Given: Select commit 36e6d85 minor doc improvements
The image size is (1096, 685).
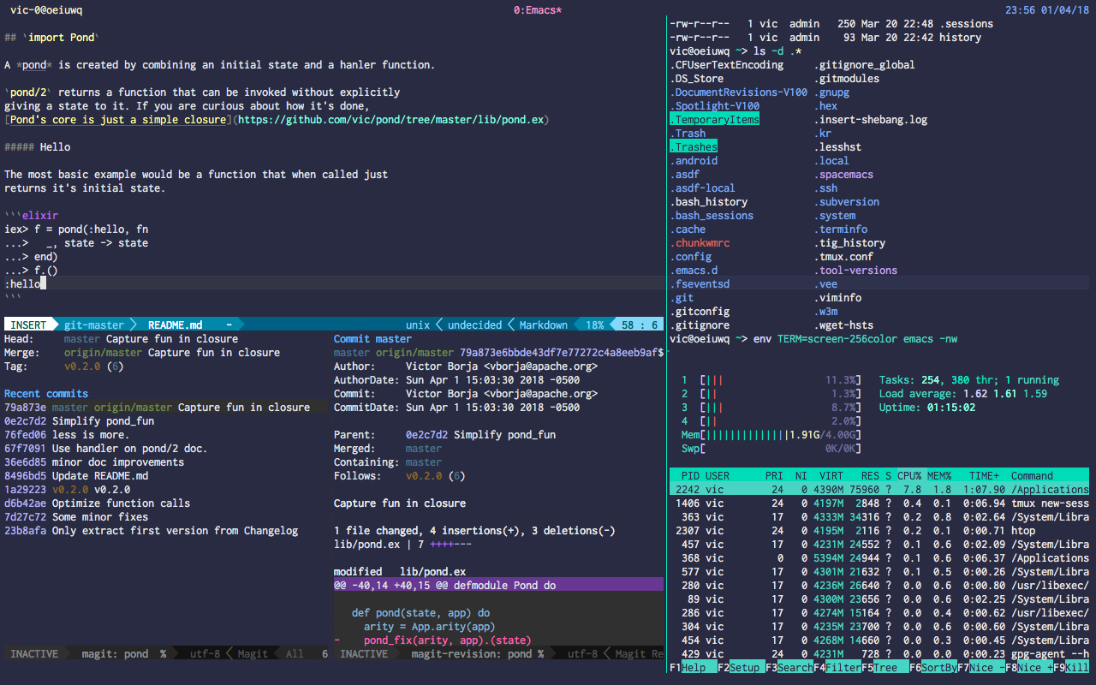Looking at the screenshot, I should tap(94, 462).
